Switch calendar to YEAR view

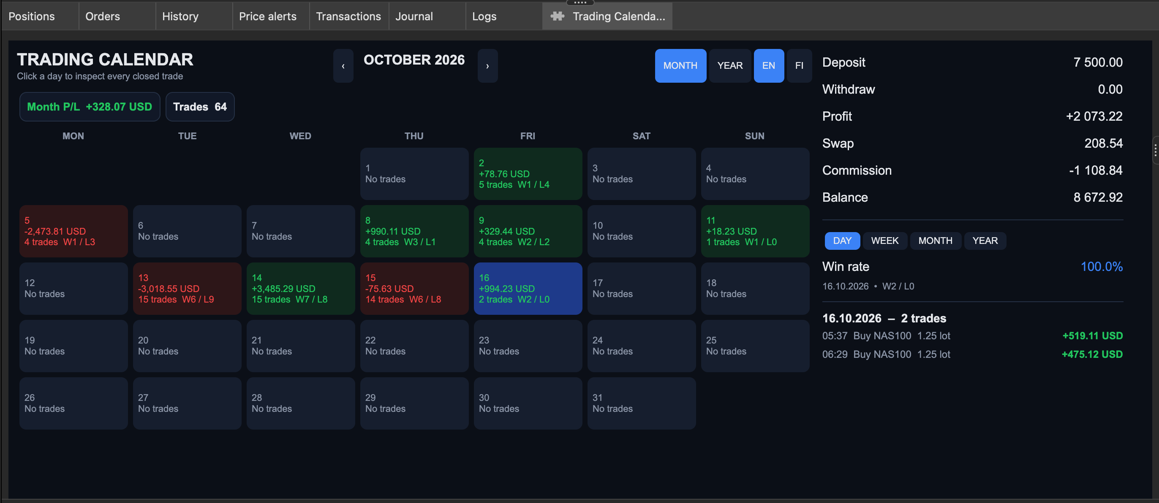pos(730,66)
